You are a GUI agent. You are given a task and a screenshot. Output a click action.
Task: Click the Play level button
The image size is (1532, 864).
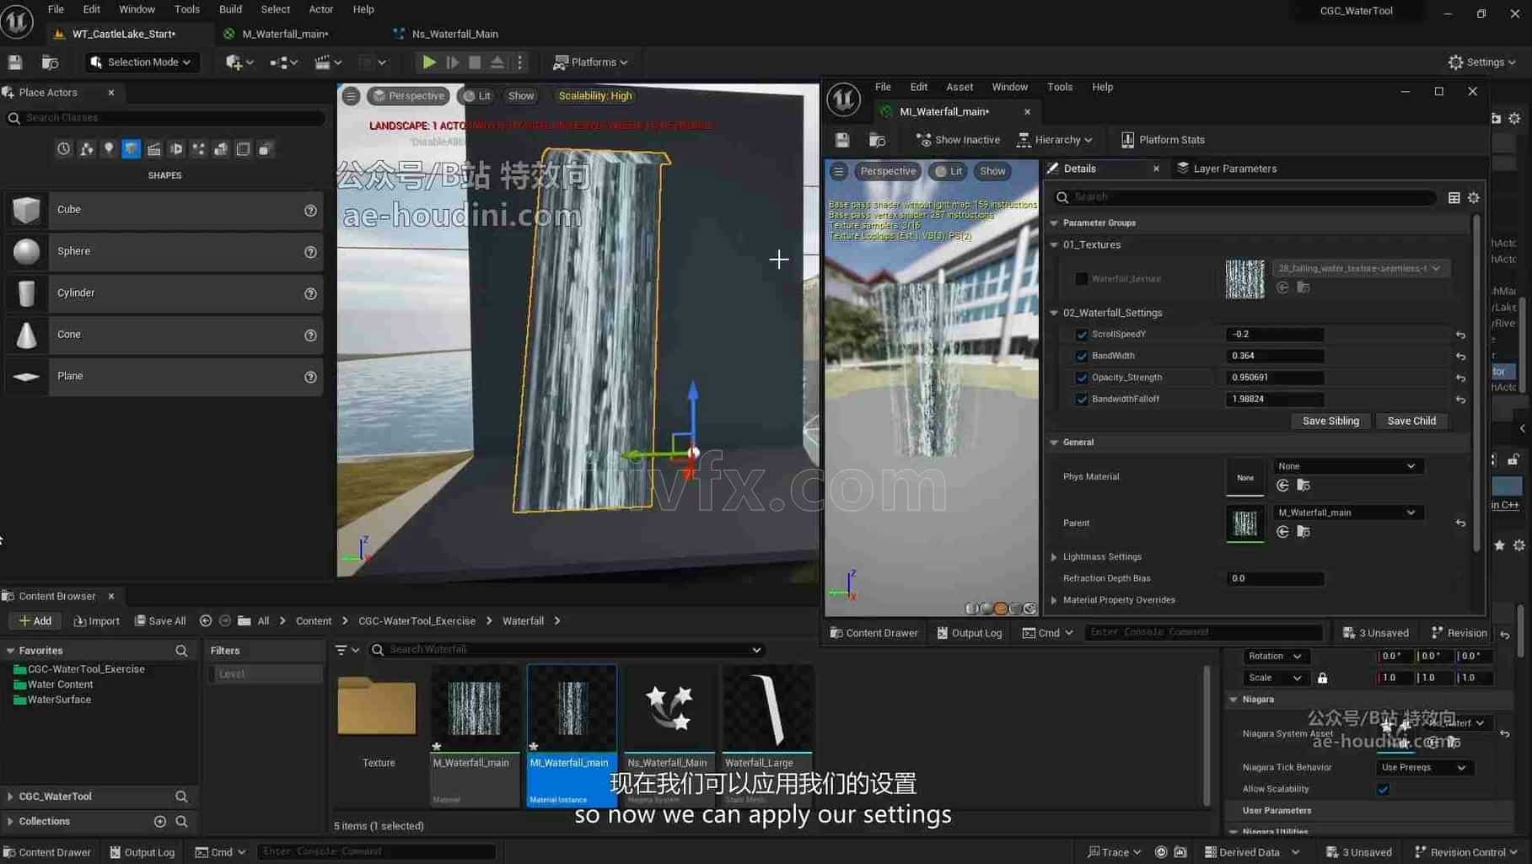(x=428, y=62)
